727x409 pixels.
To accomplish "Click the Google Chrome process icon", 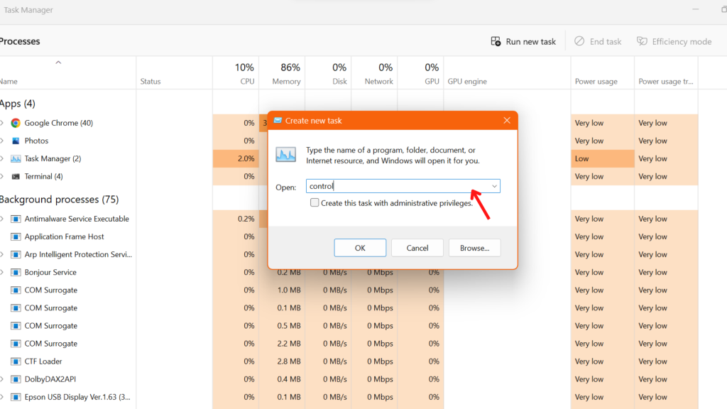I will tap(16, 123).
